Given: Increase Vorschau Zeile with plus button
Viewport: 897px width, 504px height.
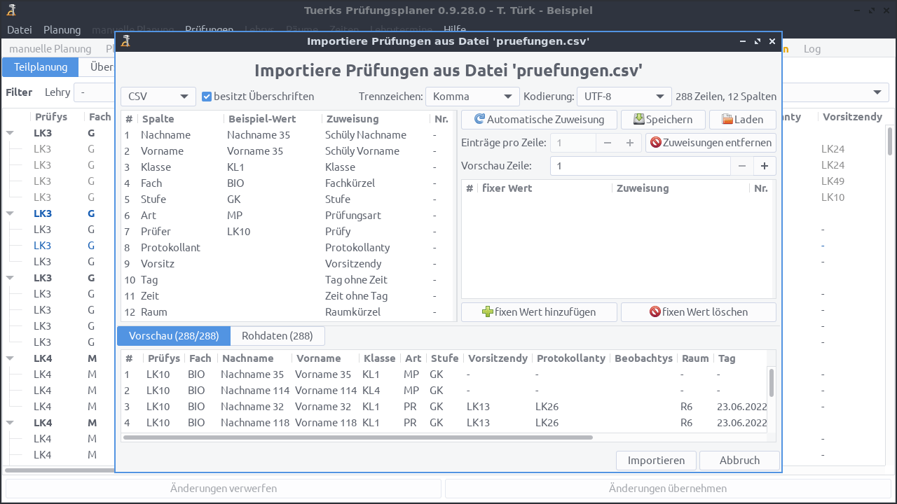Looking at the screenshot, I should 765,166.
